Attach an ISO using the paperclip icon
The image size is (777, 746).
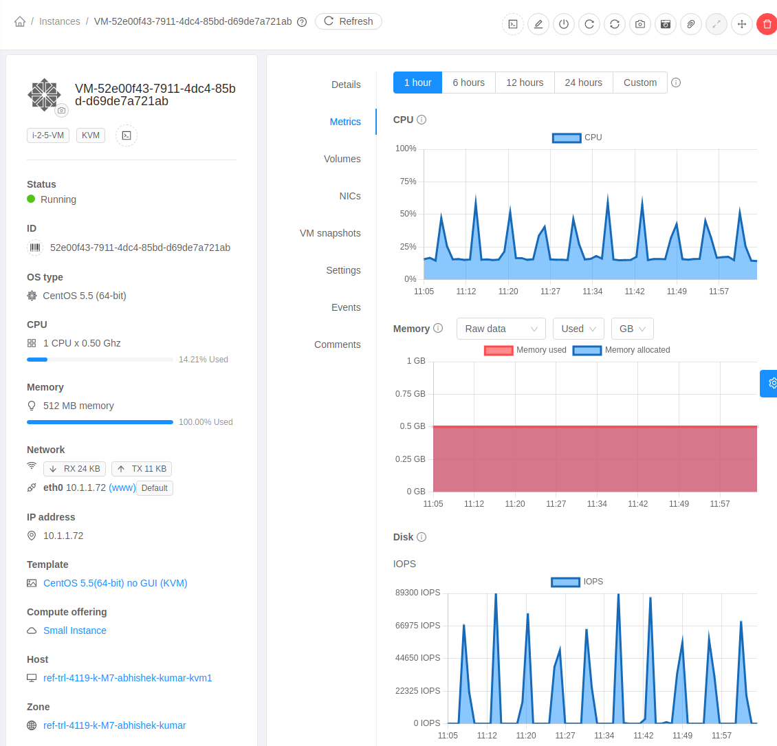coord(691,24)
